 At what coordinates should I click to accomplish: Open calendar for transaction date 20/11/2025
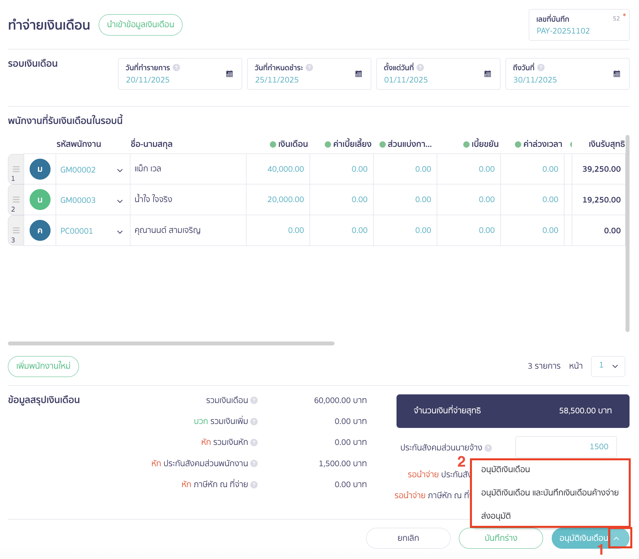[x=229, y=74]
